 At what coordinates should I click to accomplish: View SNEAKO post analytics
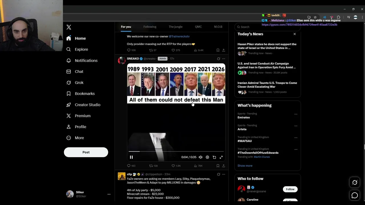[198, 166]
